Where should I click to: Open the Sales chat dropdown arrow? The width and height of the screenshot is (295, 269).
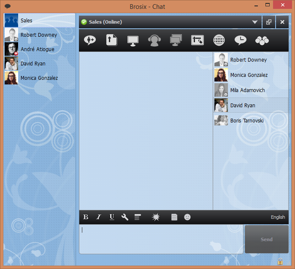click(x=254, y=22)
